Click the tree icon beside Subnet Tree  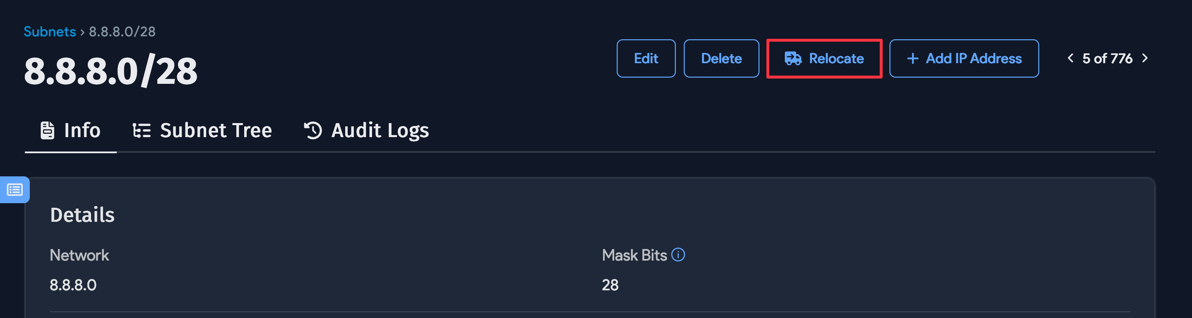(142, 131)
